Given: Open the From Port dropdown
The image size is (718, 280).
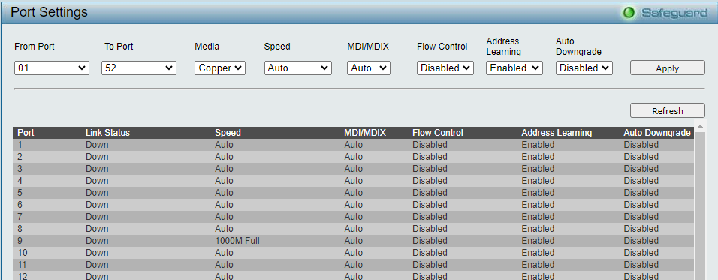Looking at the screenshot, I should (52, 68).
